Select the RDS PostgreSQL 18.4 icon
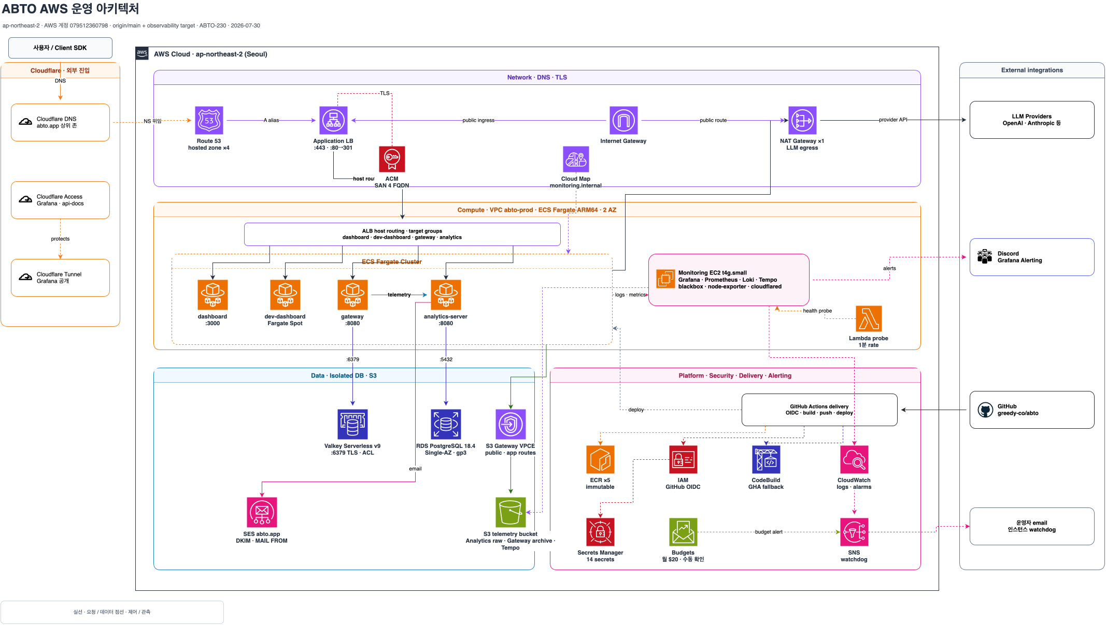 446,425
